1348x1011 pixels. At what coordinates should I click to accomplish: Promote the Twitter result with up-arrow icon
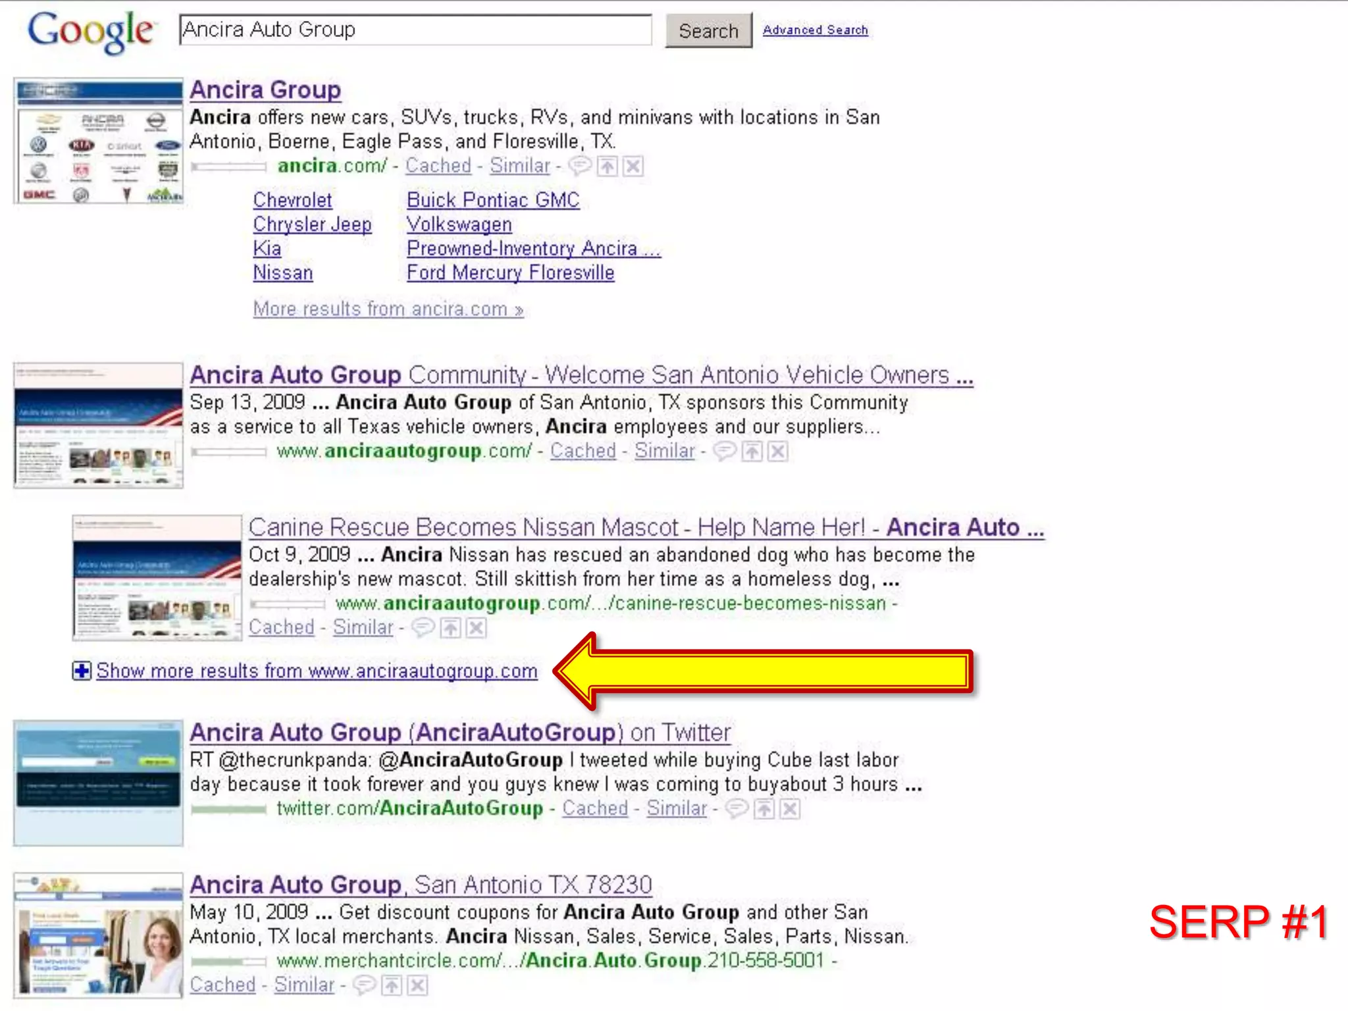764,808
